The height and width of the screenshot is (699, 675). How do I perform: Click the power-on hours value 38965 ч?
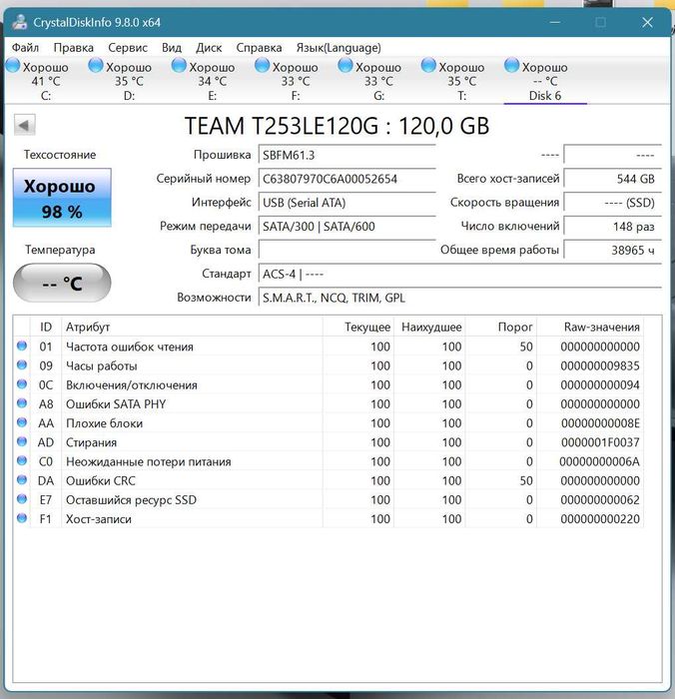click(613, 250)
